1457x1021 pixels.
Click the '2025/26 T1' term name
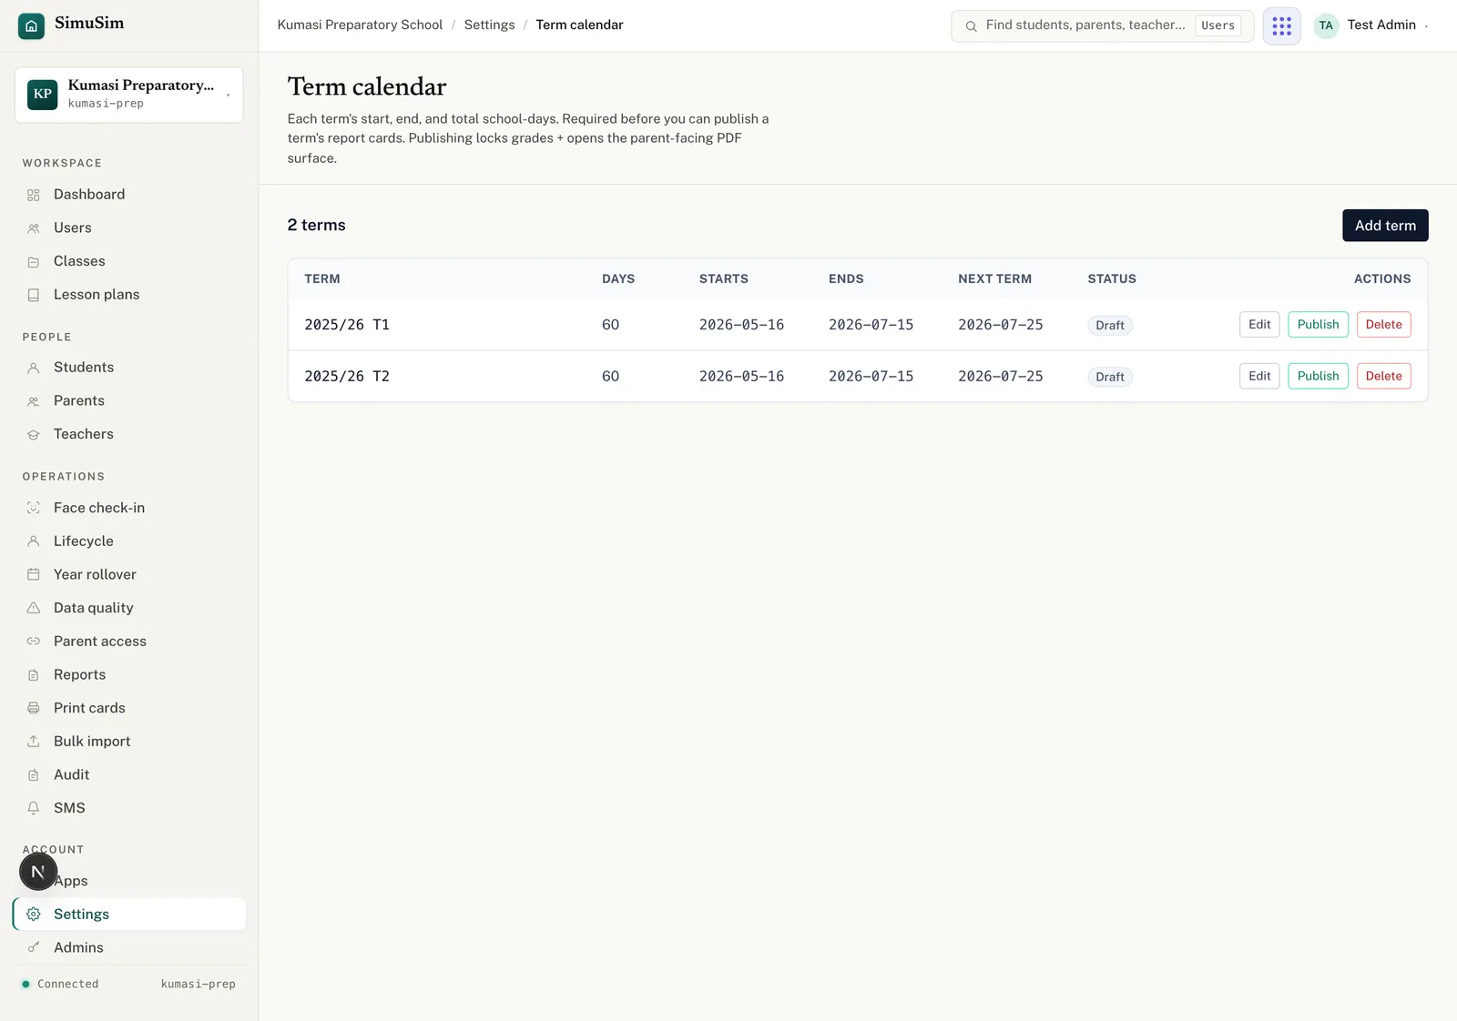(x=347, y=325)
